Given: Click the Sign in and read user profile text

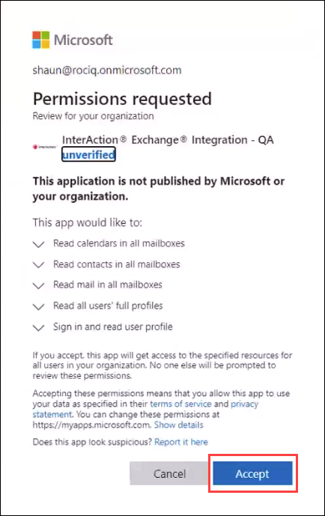Looking at the screenshot, I should (113, 327).
